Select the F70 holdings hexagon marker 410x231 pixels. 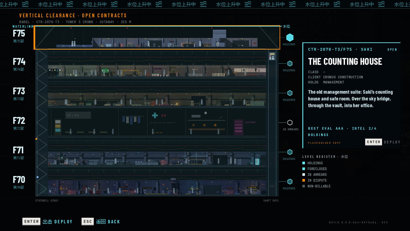pyautogui.click(x=290, y=181)
